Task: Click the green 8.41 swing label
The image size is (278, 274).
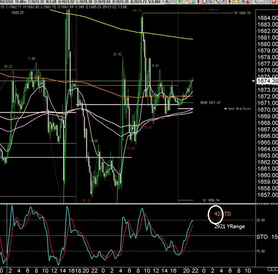Action: click(155, 66)
